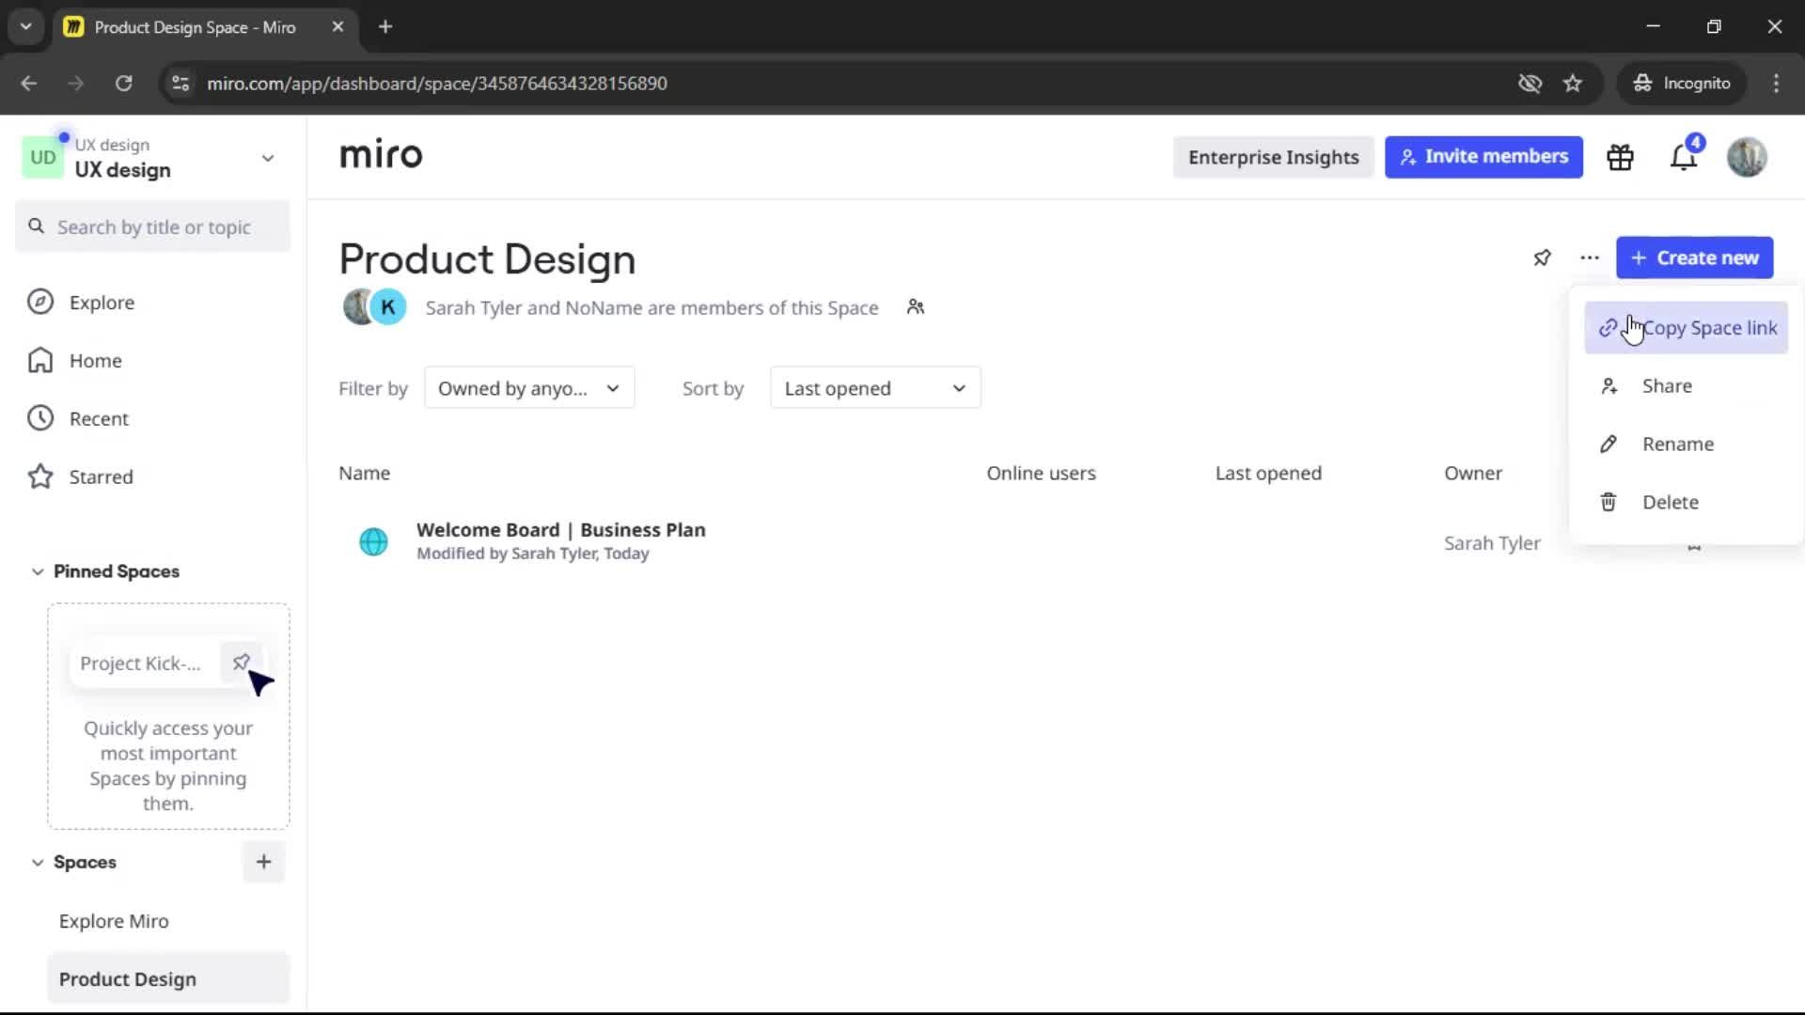The width and height of the screenshot is (1805, 1015).
Task: View site information icon in address bar
Action: click(x=180, y=83)
